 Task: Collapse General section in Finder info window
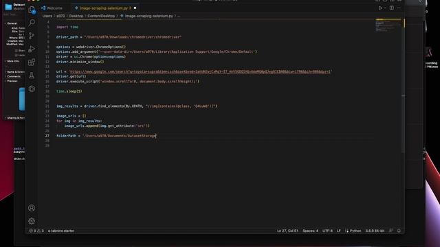[x=5, y=23]
